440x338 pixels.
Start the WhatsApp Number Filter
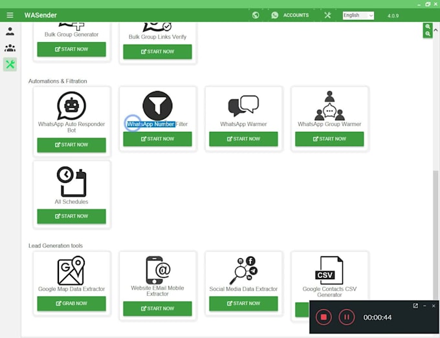157,139
